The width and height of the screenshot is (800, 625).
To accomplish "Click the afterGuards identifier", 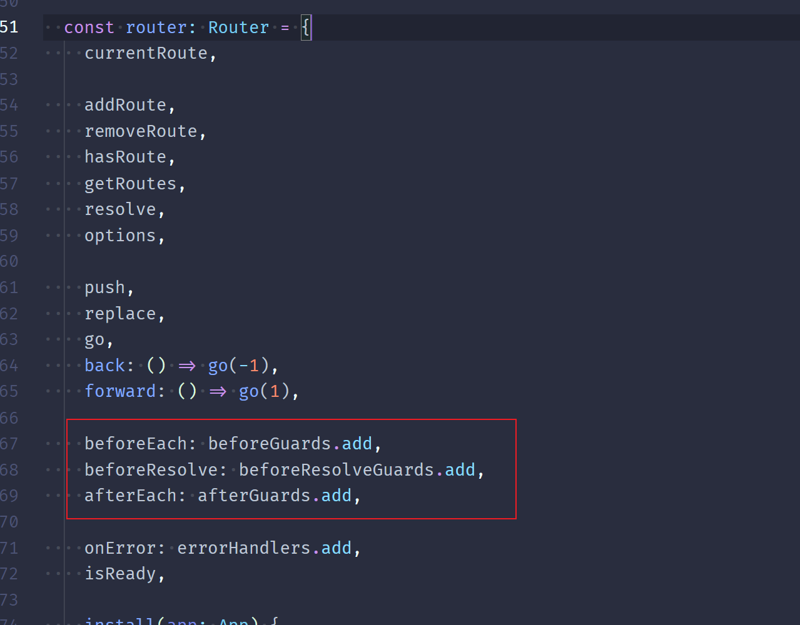I will (254, 496).
